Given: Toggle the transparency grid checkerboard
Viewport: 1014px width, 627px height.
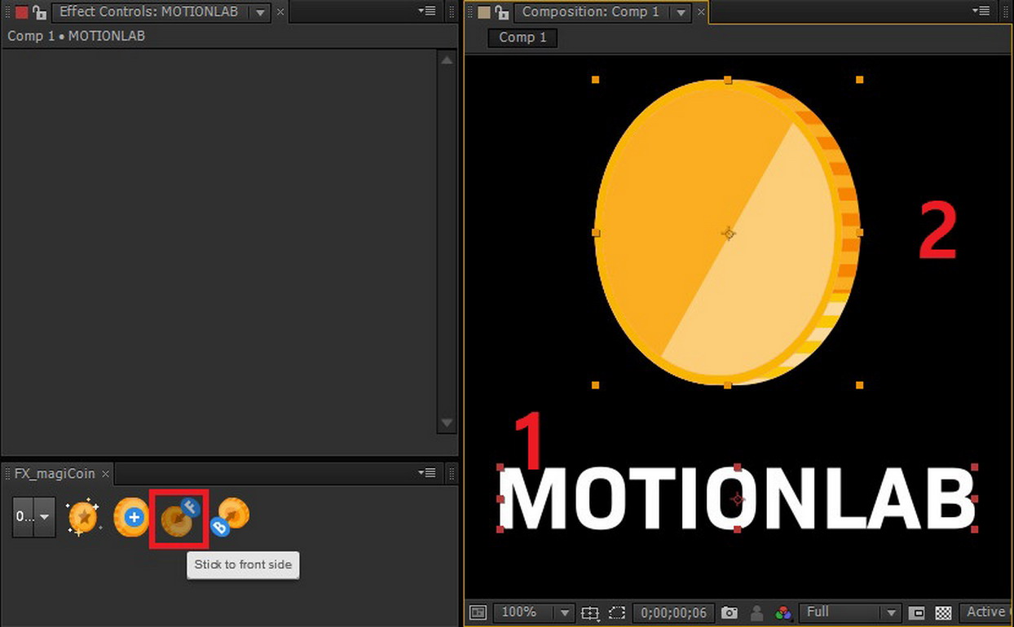Looking at the screenshot, I should [x=944, y=612].
